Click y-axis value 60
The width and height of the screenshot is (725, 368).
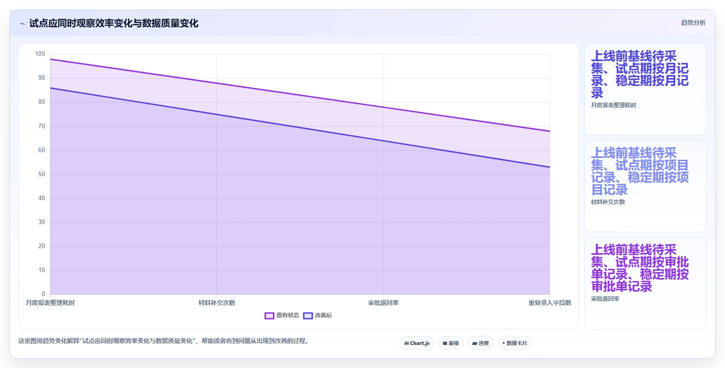tap(41, 150)
